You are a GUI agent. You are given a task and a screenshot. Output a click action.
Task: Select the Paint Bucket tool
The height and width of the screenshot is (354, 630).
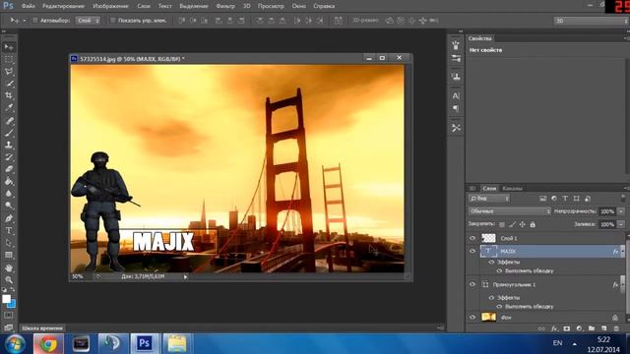pos(9,181)
